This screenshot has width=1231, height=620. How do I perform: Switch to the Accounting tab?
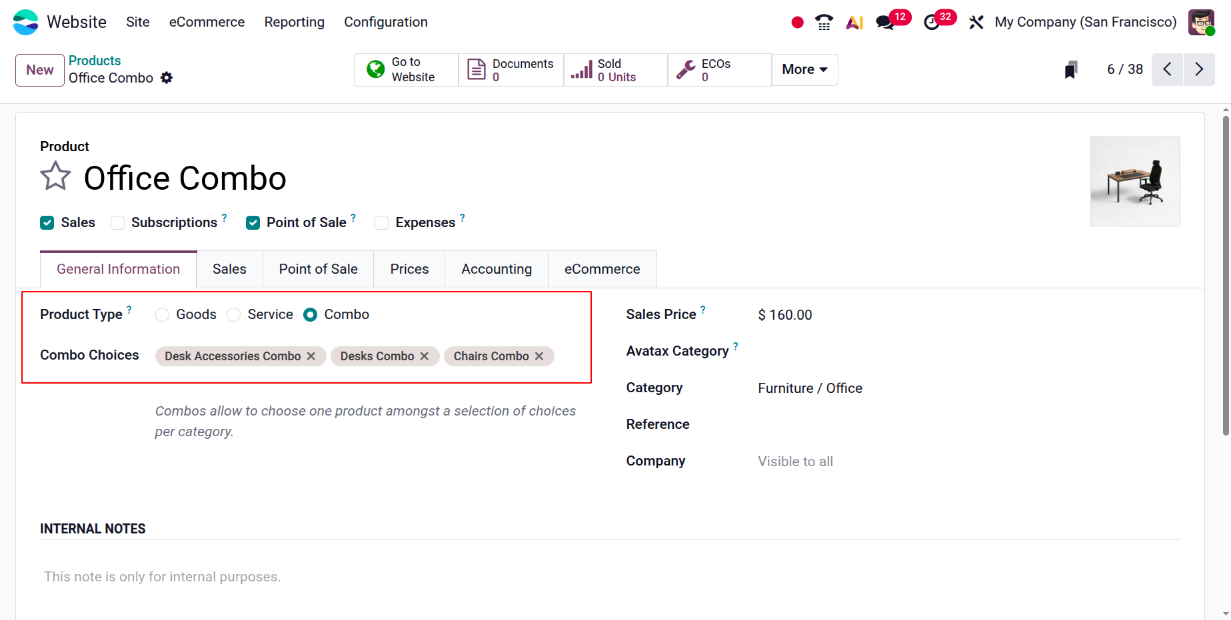(497, 269)
